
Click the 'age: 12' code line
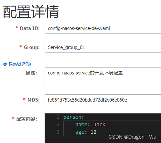pyautogui.click(x=86, y=132)
